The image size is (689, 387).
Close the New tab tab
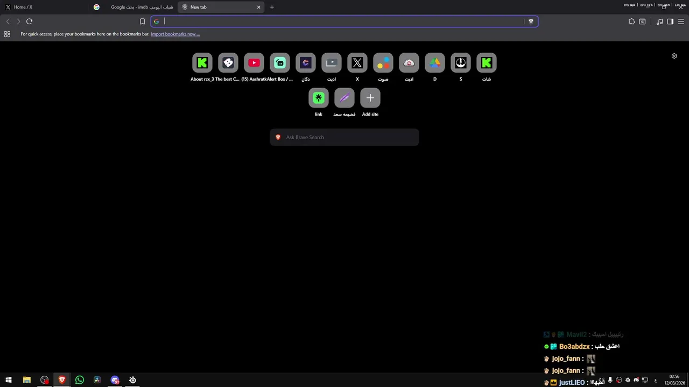258,7
